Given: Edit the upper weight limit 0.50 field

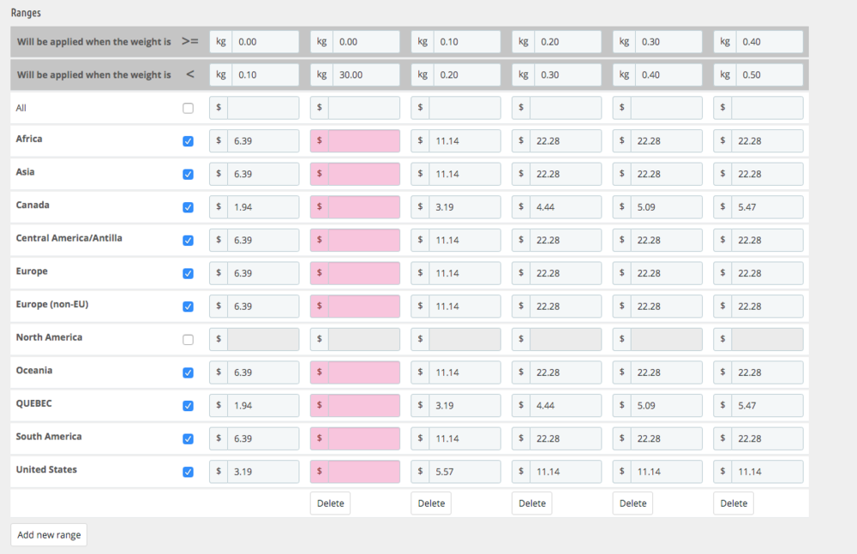Looking at the screenshot, I should pyautogui.click(x=768, y=75).
